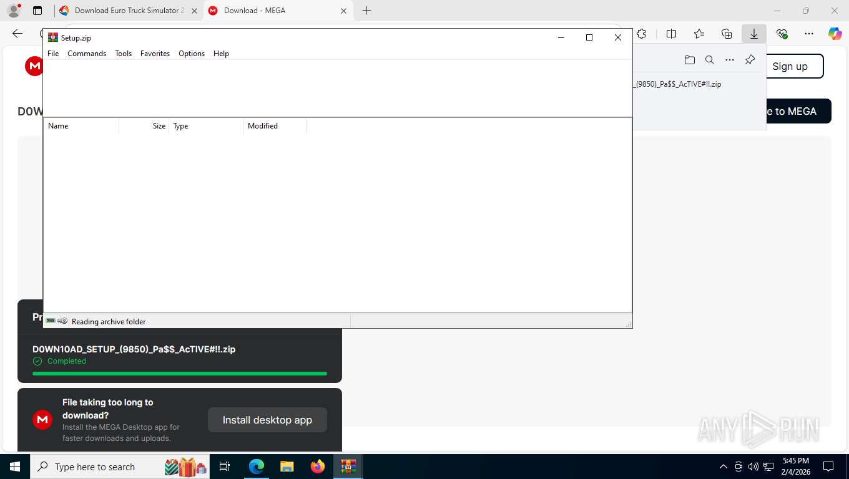849x479 pixels.
Task: Open the File menu in WinRAR
Action: click(53, 54)
